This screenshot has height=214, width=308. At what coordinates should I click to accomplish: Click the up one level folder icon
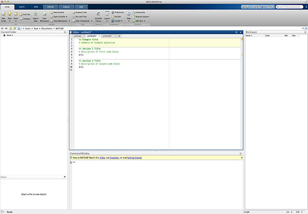point(10,29)
